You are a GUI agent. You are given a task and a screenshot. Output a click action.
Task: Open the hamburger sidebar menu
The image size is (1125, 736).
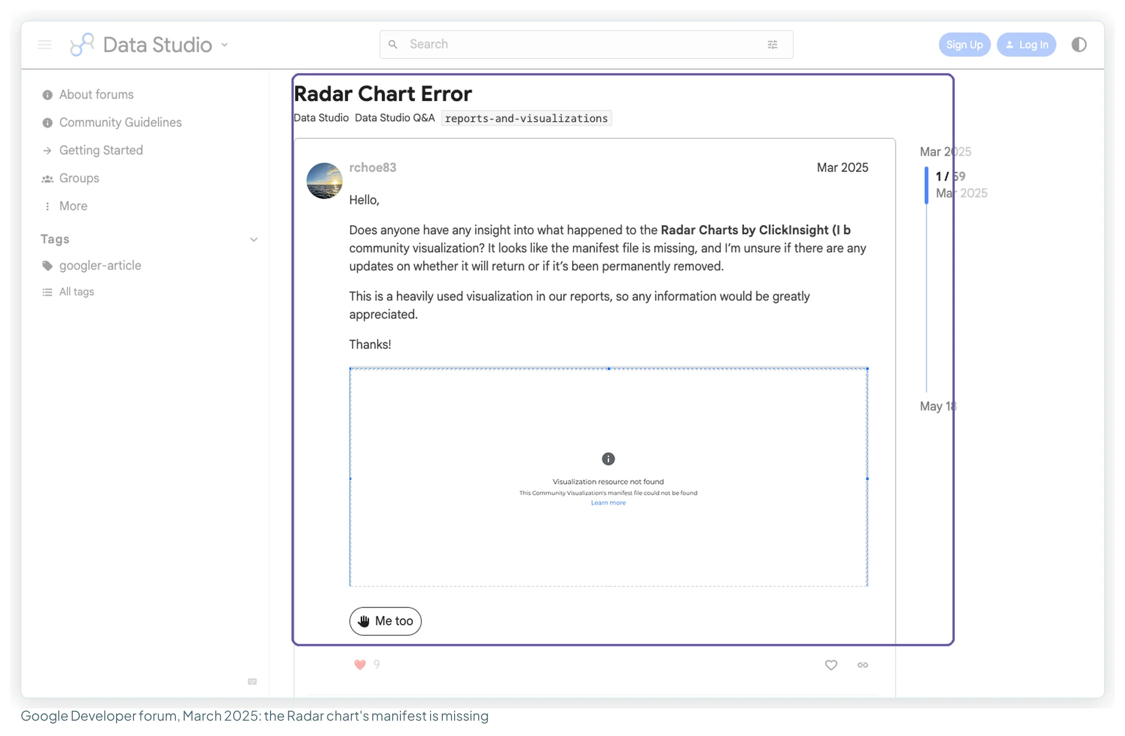point(44,44)
